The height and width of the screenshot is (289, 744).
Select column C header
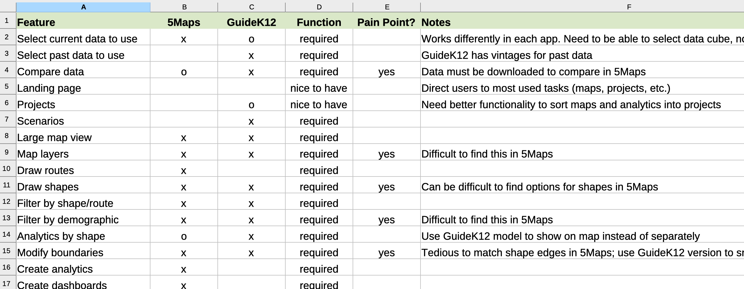(251, 6)
